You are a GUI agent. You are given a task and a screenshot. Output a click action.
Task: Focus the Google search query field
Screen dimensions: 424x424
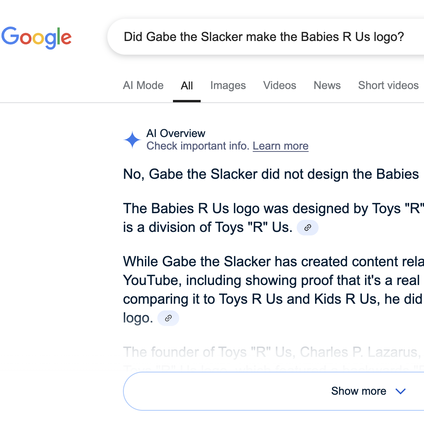coord(264,37)
